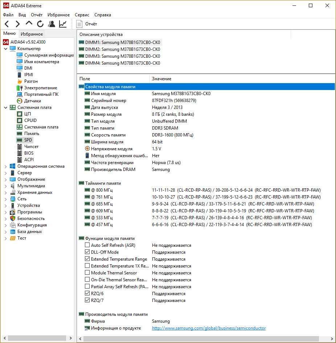The height and width of the screenshot is (343, 336).
Task: Toggle the RZQ/6 checkbox
Action: (87, 293)
